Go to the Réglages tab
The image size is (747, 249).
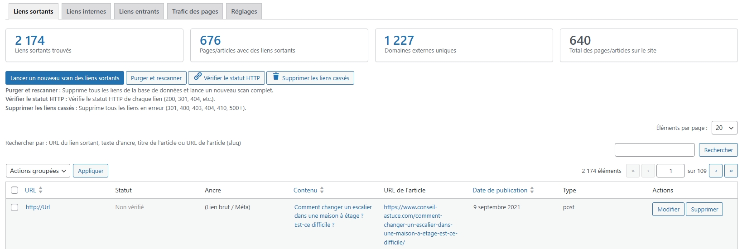coord(244,11)
